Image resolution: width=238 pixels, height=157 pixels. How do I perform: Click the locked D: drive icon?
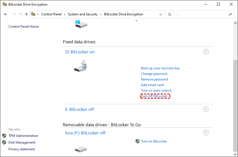(81, 66)
